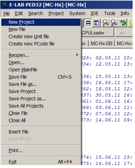Viewport: 135px width, 168px height.
Task: Click the Replace magnifier icon with R
Action: click(114, 23)
